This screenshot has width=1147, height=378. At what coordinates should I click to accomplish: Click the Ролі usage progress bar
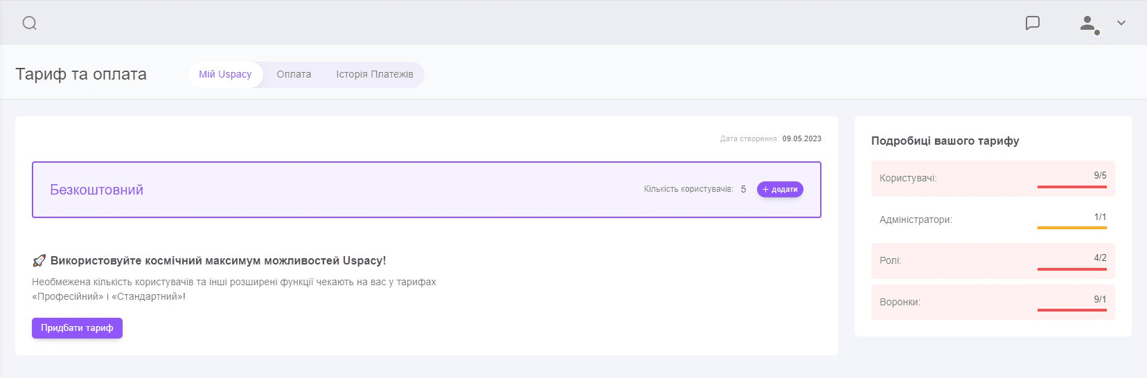point(1072,269)
